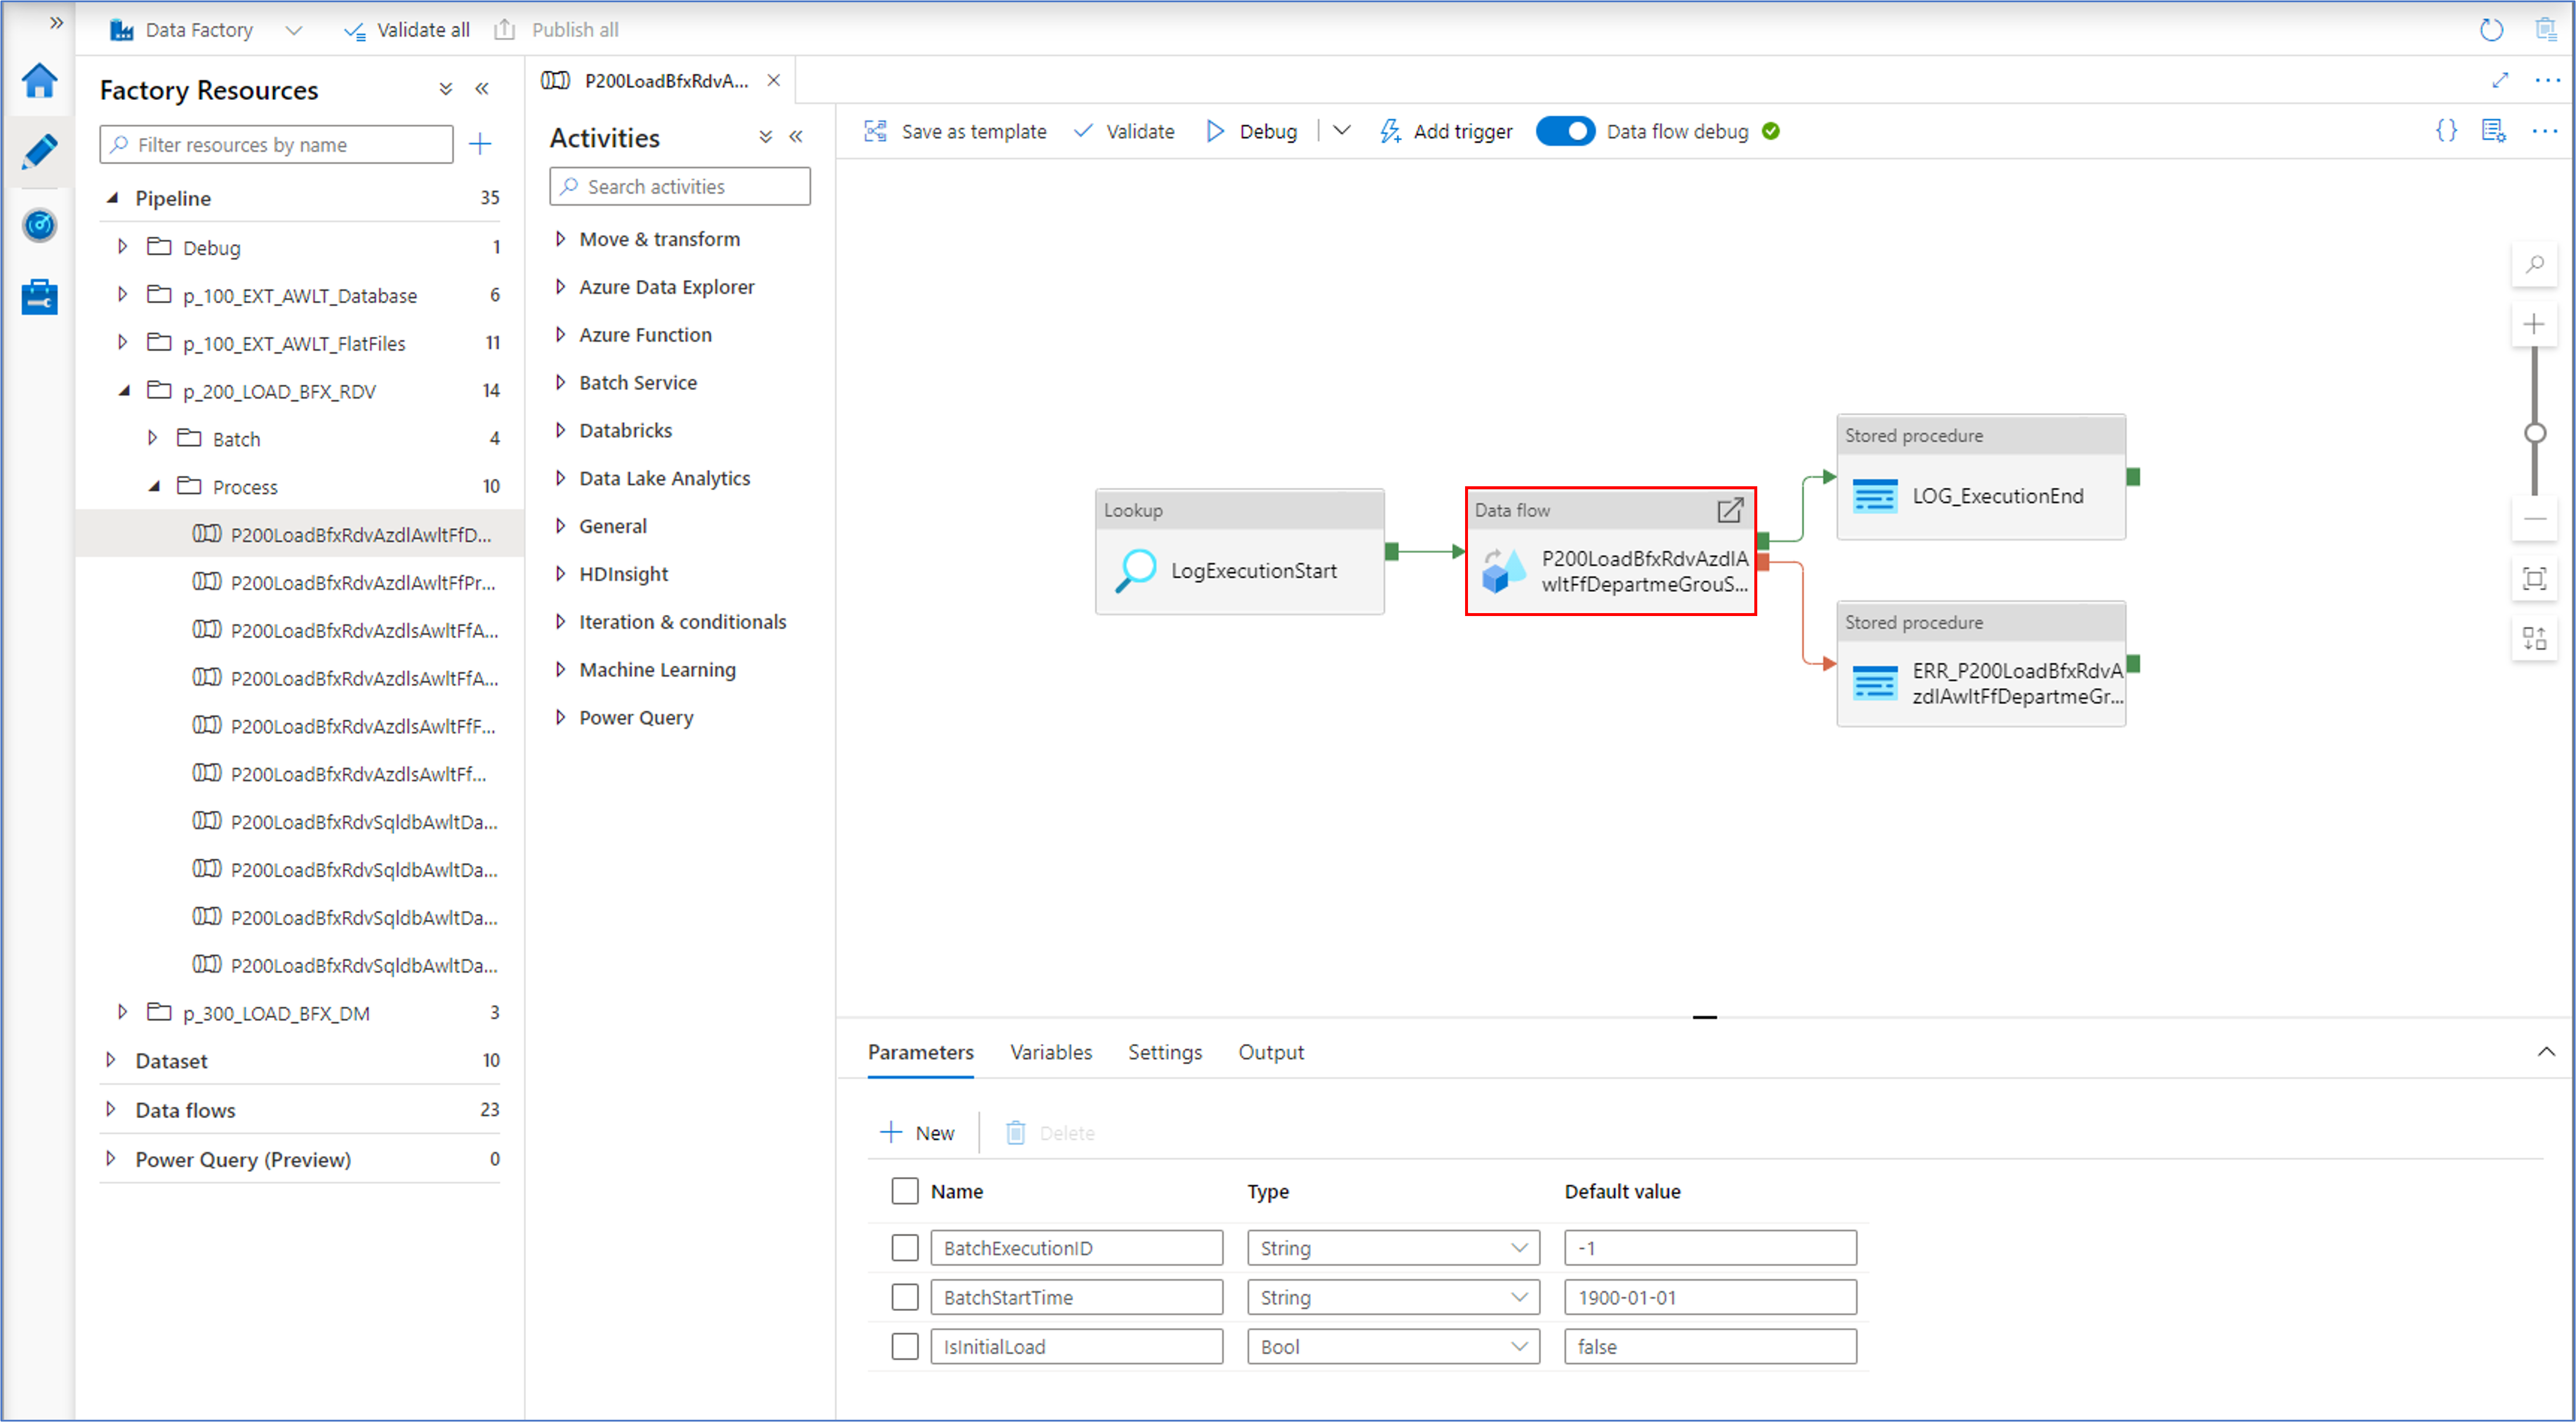Open the Home hub icon
2576x1422 pixels.
tap(39, 81)
